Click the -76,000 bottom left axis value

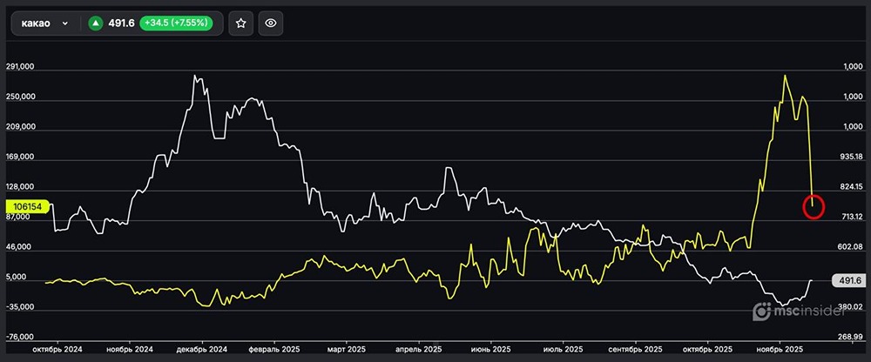pos(21,337)
